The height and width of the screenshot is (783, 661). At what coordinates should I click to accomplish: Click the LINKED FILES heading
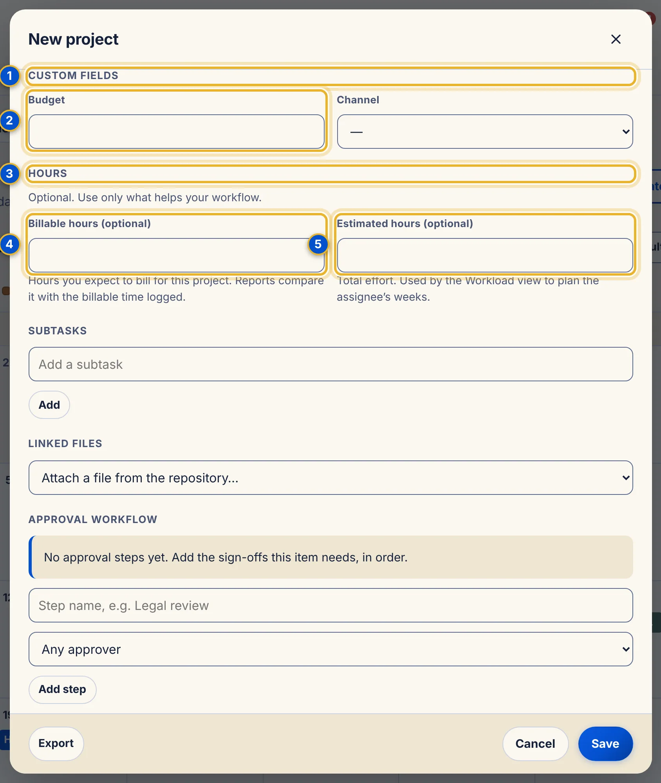pos(65,444)
